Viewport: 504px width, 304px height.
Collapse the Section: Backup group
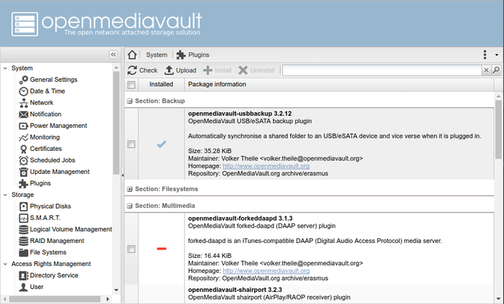coord(130,101)
